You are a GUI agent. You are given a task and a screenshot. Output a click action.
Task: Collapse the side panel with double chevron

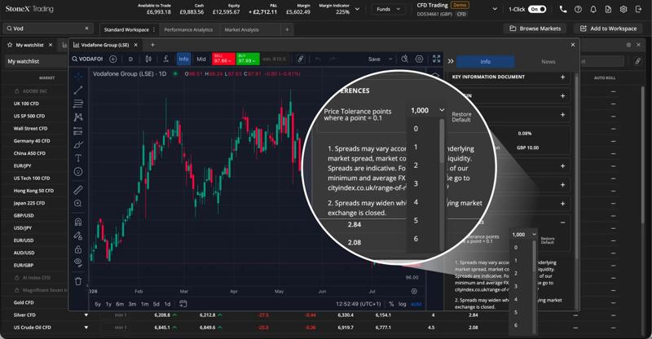click(x=451, y=61)
